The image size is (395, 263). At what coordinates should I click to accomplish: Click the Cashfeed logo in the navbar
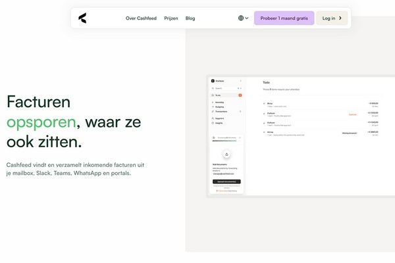82,18
